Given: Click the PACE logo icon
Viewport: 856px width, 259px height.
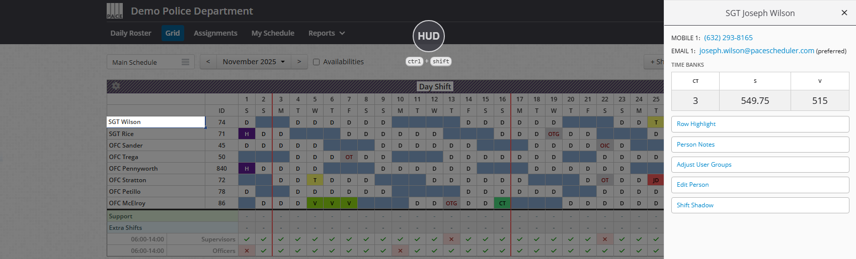Looking at the screenshot, I should tap(115, 11).
